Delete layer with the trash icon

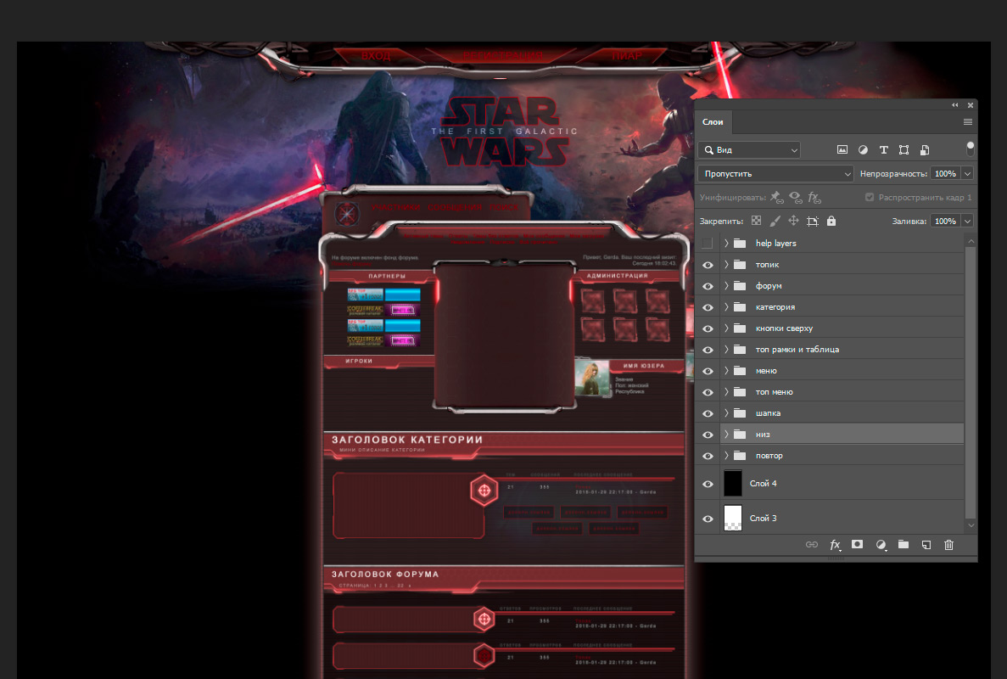click(948, 545)
